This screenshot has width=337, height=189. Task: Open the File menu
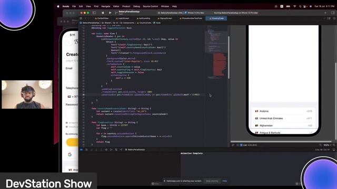pos(74,6)
